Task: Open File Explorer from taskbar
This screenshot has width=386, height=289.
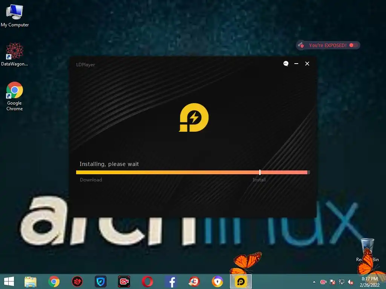Action: pyautogui.click(x=31, y=281)
